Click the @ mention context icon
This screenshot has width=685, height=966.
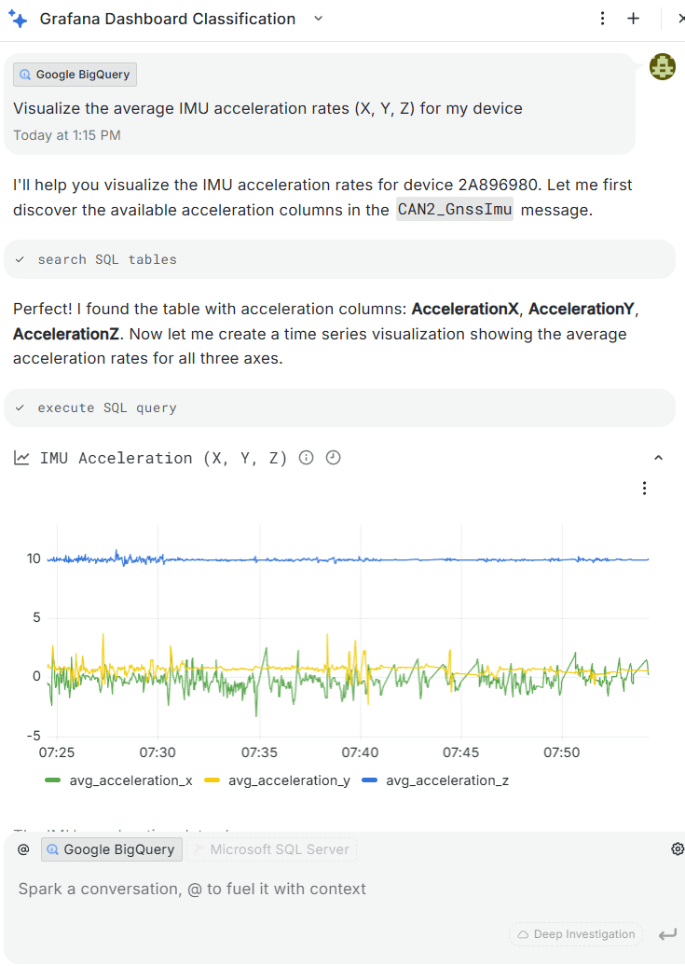[23, 849]
